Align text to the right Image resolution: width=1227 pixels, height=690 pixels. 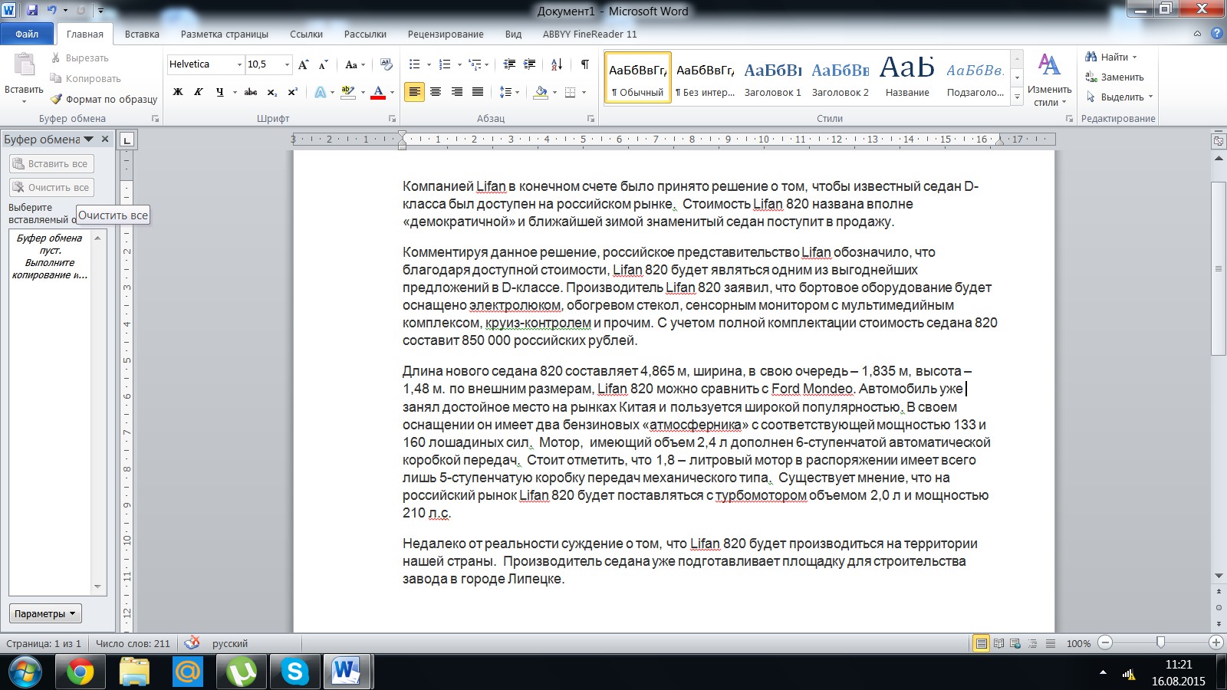click(x=457, y=92)
